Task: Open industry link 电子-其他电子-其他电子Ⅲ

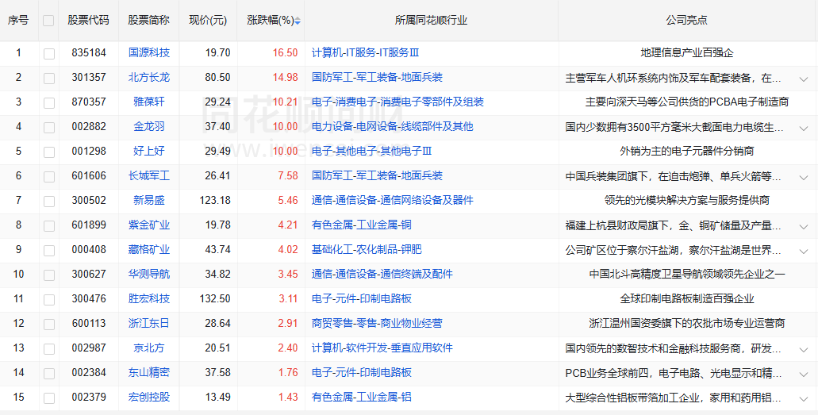Action: click(372, 151)
